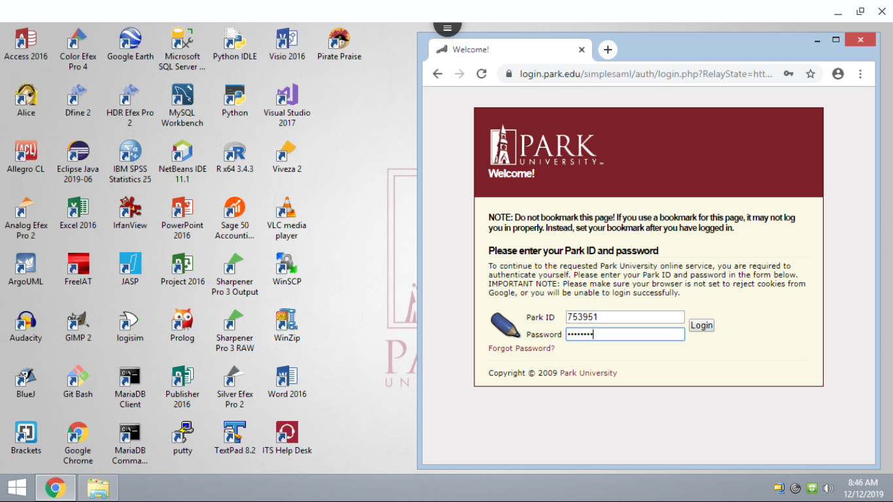
Task: Open a new Chrome tab
Action: 608,50
